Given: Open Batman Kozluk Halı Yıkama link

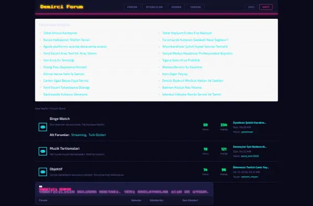Looking at the screenshot, I should coord(182,88).
